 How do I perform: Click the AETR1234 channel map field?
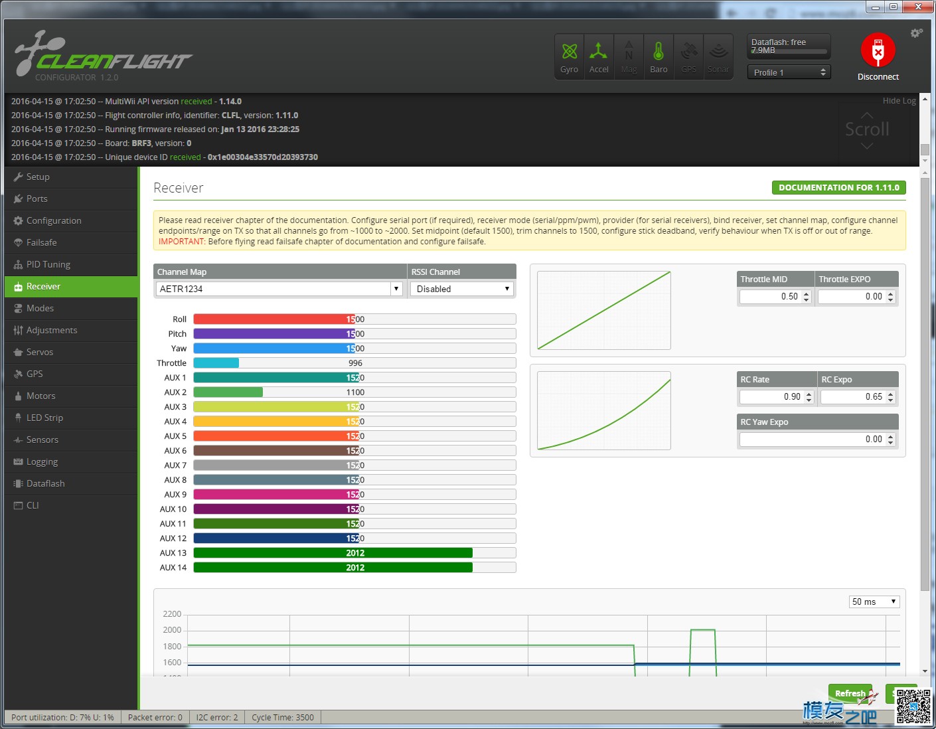tap(273, 289)
